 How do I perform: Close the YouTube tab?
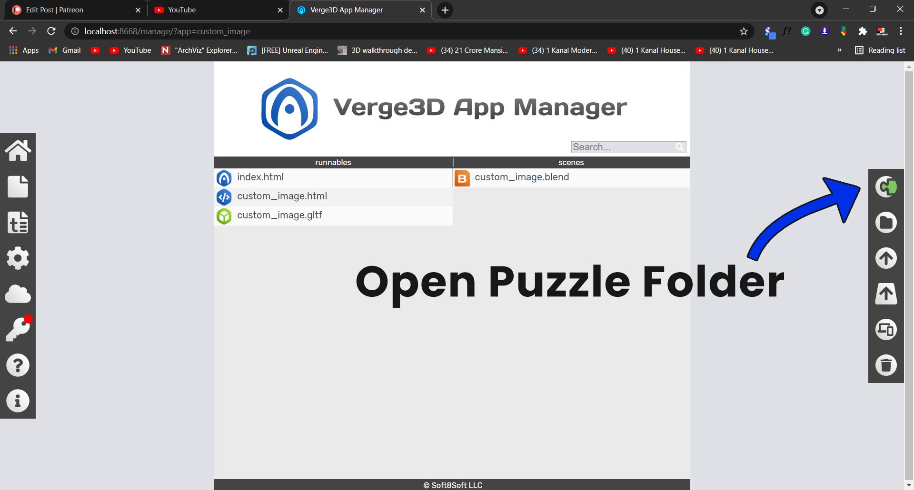tap(280, 10)
